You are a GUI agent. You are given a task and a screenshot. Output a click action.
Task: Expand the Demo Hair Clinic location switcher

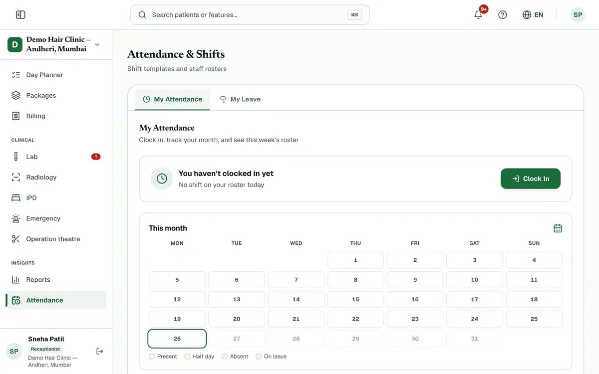coord(56,44)
